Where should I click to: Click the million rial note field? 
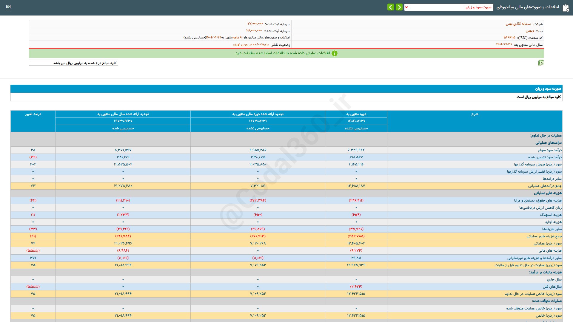[73, 63]
